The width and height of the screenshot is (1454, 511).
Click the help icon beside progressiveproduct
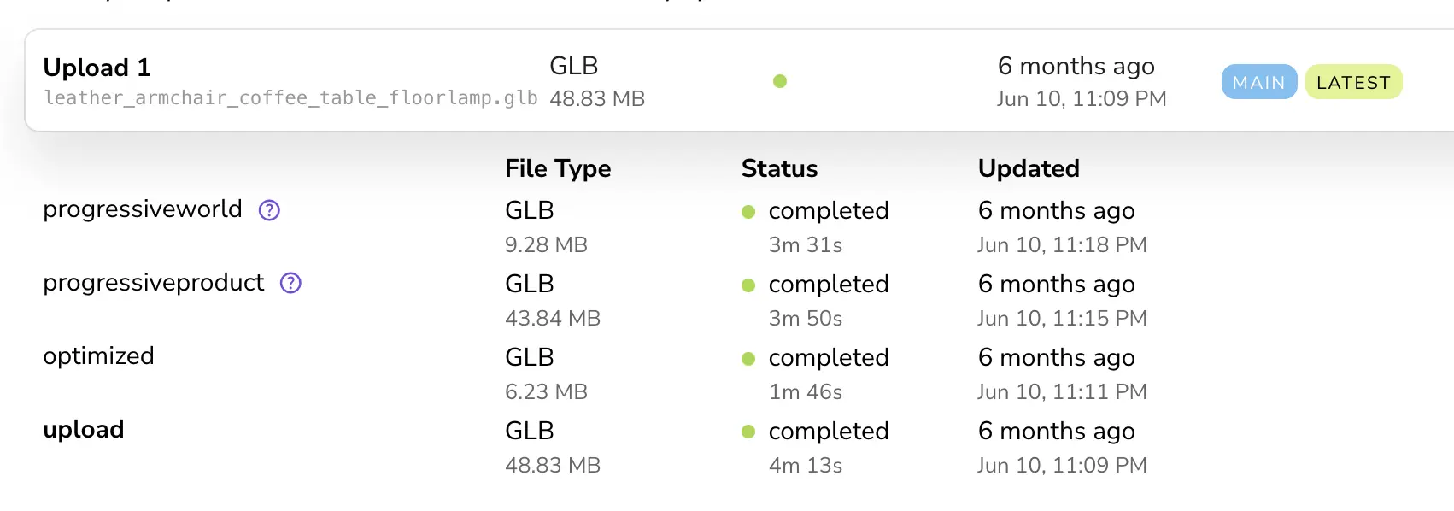[x=290, y=283]
